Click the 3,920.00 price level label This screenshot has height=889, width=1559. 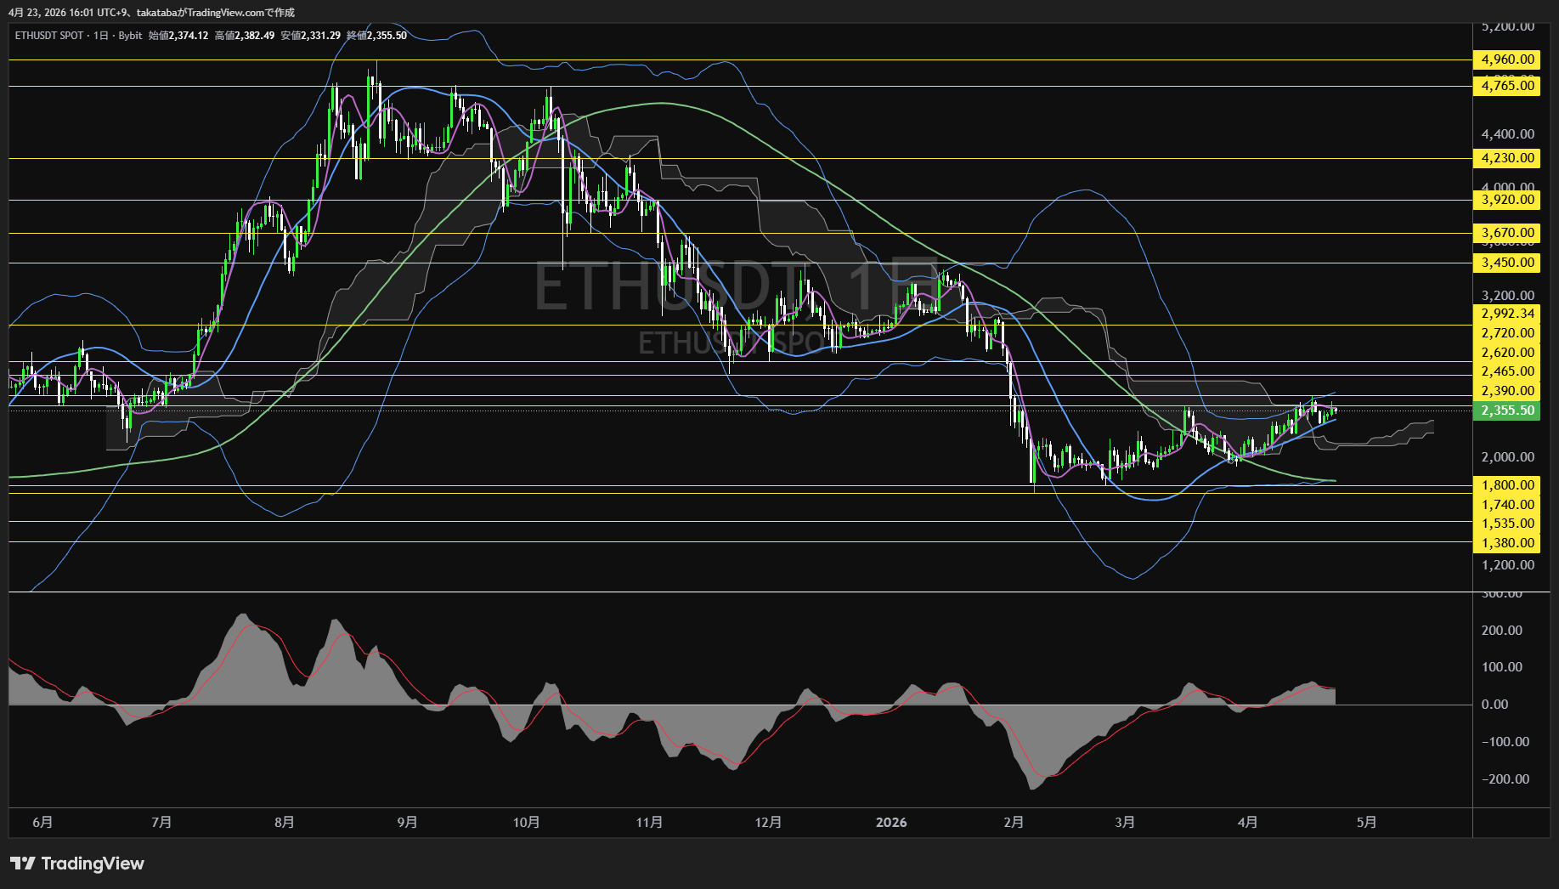1507,200
